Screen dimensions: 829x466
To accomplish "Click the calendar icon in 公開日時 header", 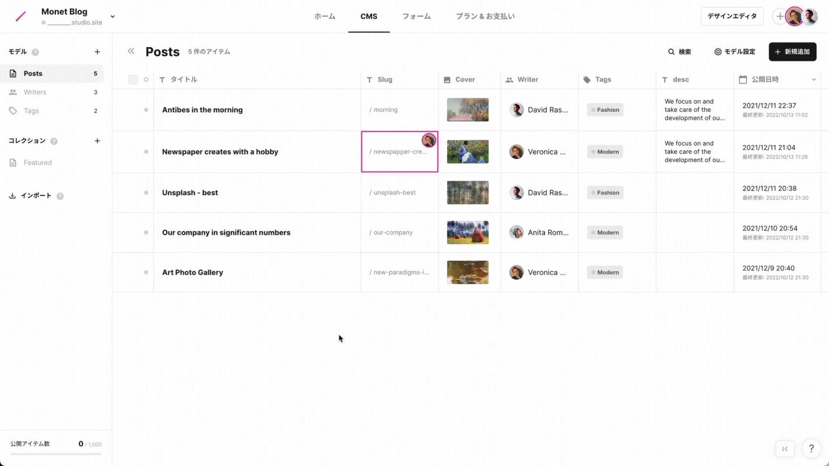I will [x=743, y=80].
